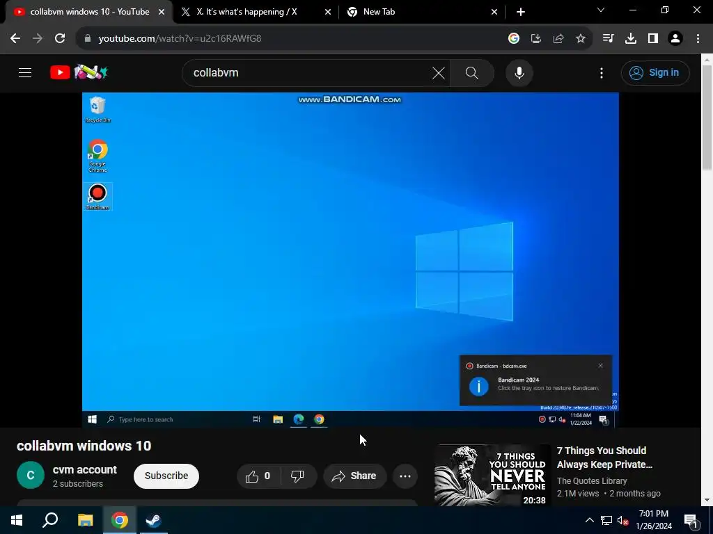
Task: Bookmark this page with star
Action: tap(581, 38)
